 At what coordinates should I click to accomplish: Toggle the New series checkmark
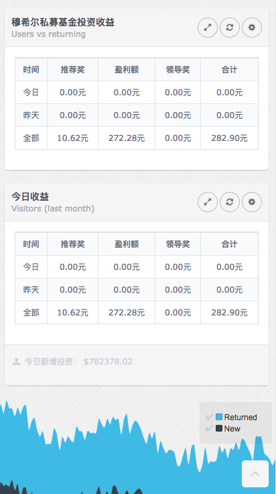[209, 428]
